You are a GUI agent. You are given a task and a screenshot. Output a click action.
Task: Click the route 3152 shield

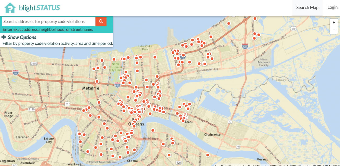pyautogui.click(x=34, y=64)
